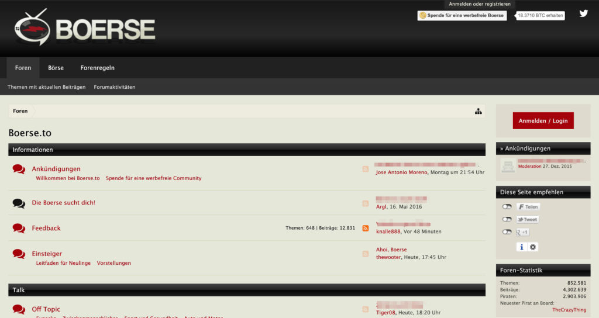Click the » Ankündigungen sidebar header
Screen dimensions: 599x318
(x=543, y=148)
